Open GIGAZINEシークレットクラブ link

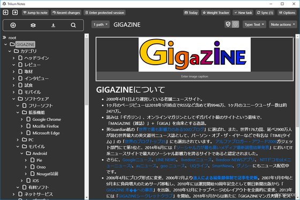pyautogui.click(x=145, y=196)
